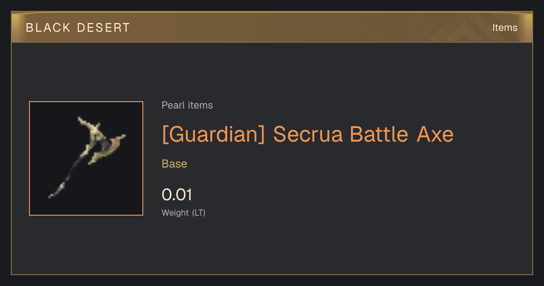This screenshot has height=286, width=544.
Task: Click the Weight (LT) caption
Action: click(x=184, y=212)
